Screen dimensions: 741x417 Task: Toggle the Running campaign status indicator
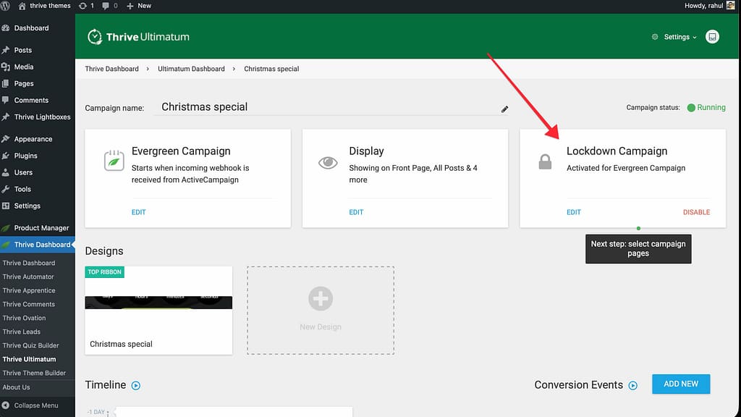(x=691, y=108)
